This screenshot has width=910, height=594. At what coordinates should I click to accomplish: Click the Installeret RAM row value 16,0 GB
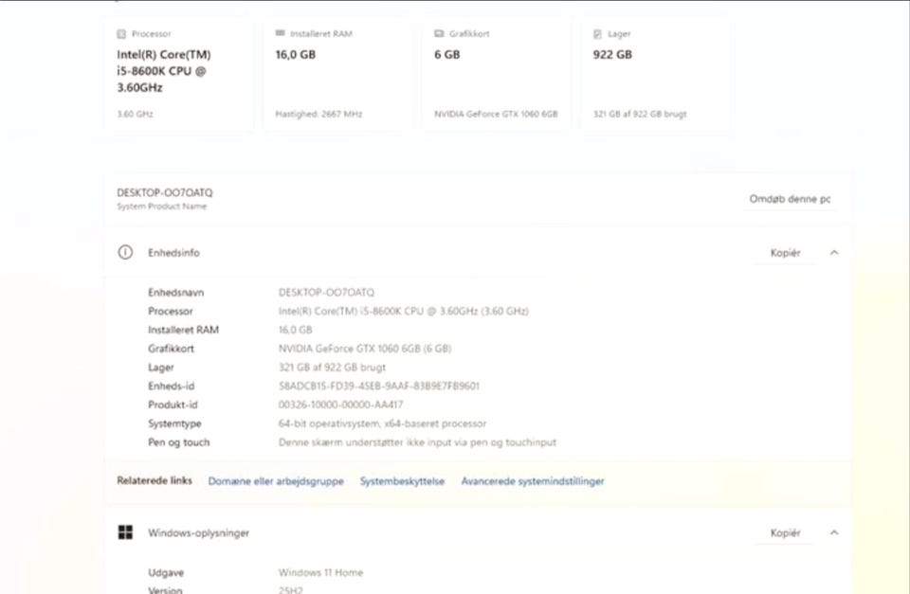pos(296,330)
